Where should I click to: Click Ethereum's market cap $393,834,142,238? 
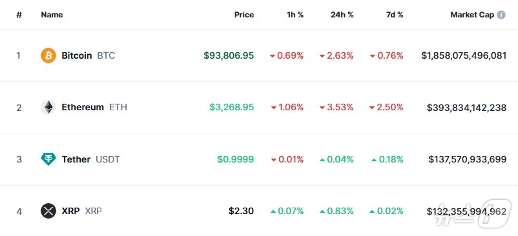point(466,108)
